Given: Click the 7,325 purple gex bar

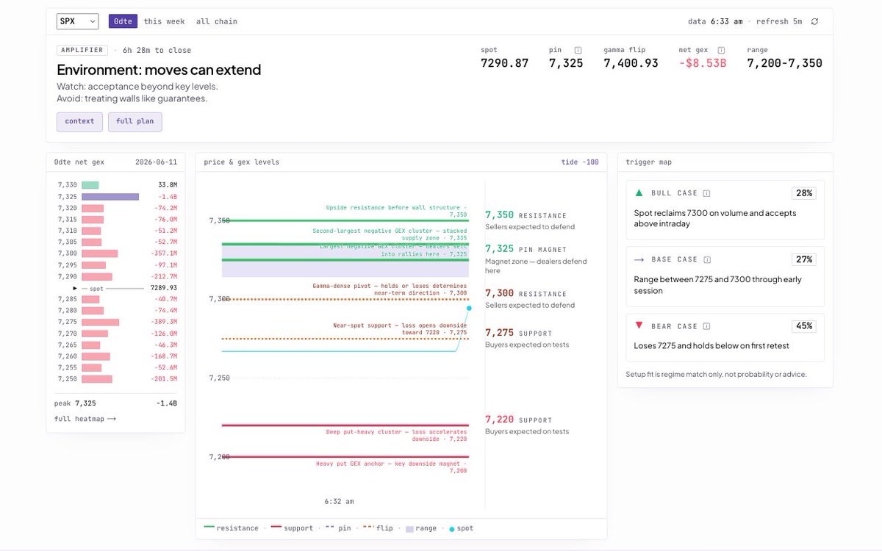Looking at the screenshot, I should click(110, 197).
